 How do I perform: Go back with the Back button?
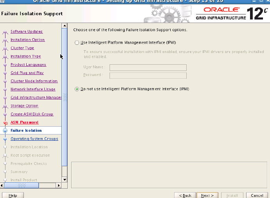pyautogui.click(x=185, y=195)
